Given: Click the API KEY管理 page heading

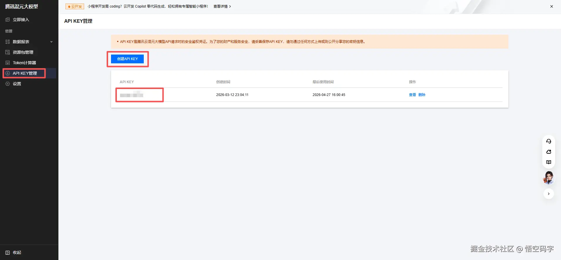Looking at the screenshot, I should pos(78,21).
